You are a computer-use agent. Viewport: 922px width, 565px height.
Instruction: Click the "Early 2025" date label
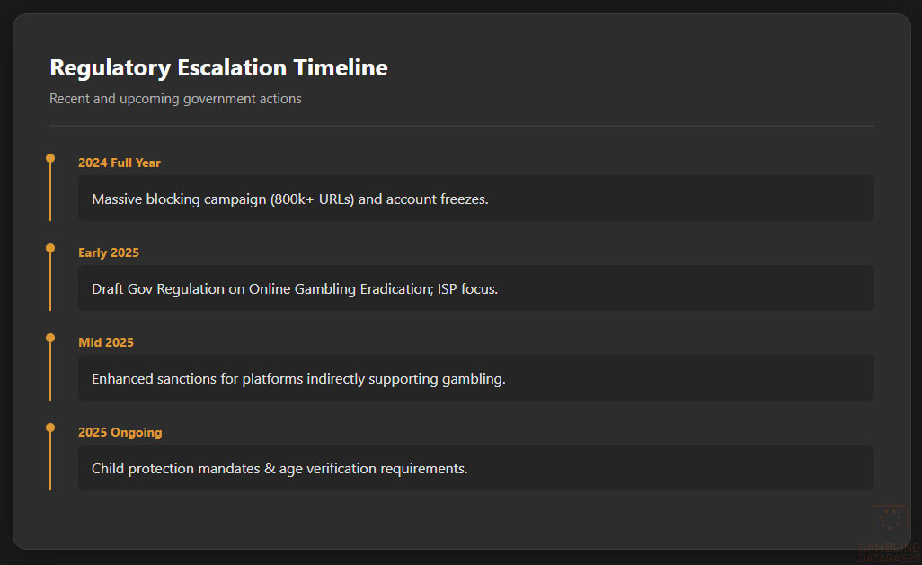109,252
